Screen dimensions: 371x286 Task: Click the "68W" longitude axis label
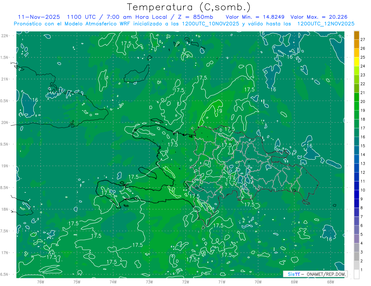[330, 282]
